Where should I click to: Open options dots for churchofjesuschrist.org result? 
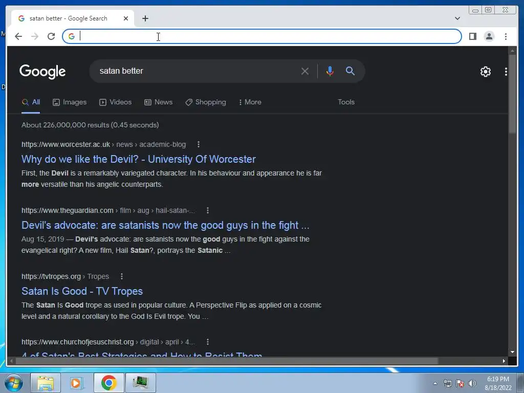208,342
